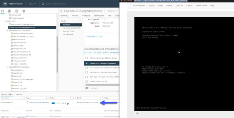Check the vSAN Cluster 'CL-LON' checkbox
Image resolution: width=234 pixels, height=118 pixels.
(x=86, y=81)
